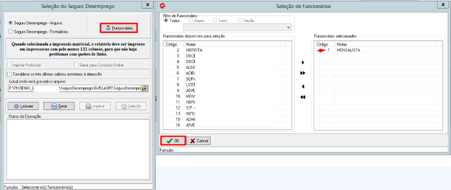Viewport: 451px width, 190px height.
Task: Click the Código column header in available list
Action: pos(173,44)
